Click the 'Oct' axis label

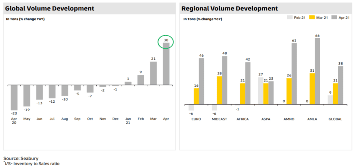pos(90,119)
